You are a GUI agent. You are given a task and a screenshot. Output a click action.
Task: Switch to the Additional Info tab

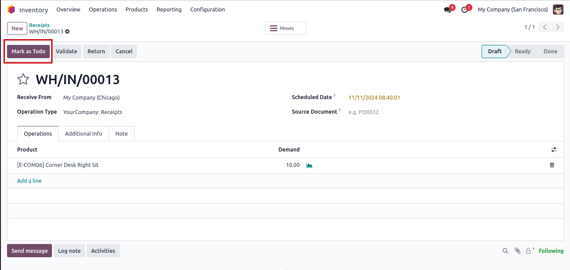pos(84,134)
